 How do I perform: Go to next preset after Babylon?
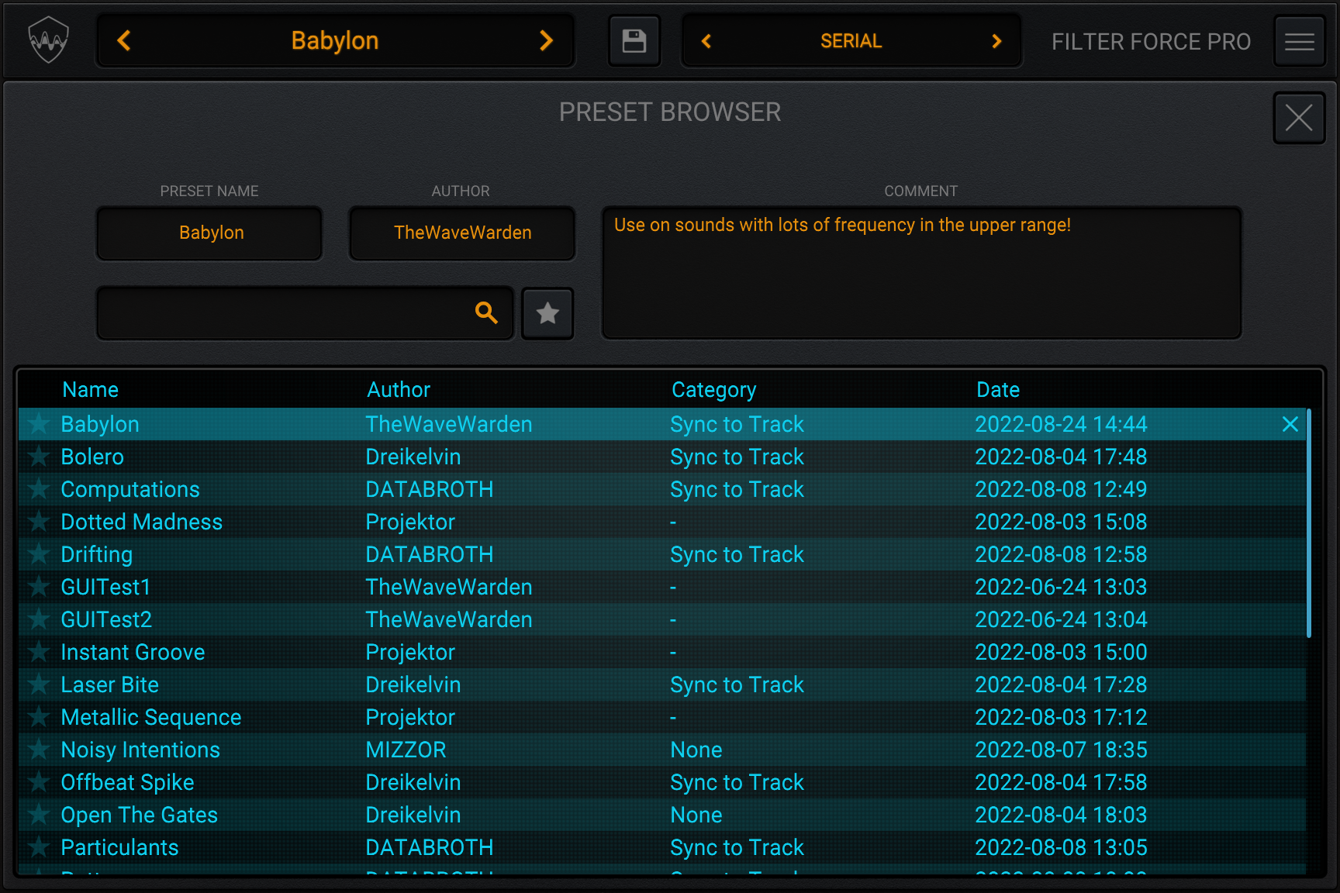[x=546, y=40]
